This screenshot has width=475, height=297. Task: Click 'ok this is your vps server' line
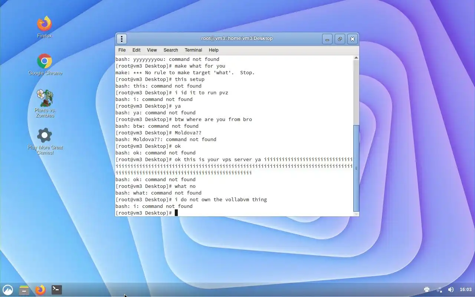234,166
